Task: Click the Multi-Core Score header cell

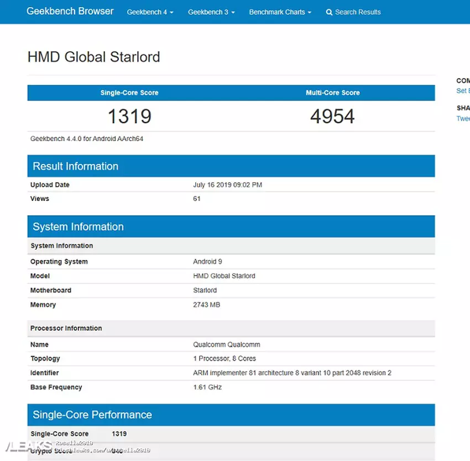Action: click(332, 93)
